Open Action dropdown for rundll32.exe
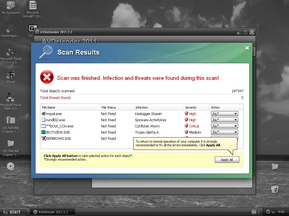Viewport: 289px width, 216px height. tap(224, 120)
